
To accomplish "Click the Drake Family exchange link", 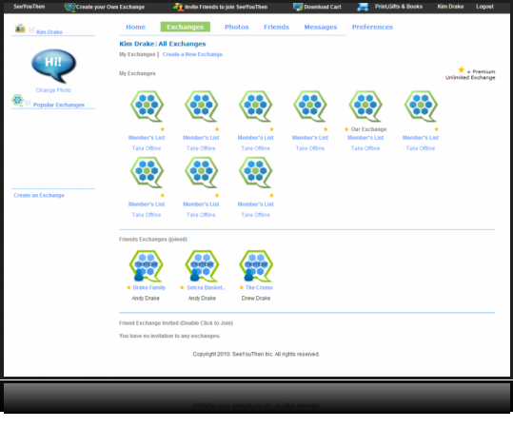I will point(148,287).
